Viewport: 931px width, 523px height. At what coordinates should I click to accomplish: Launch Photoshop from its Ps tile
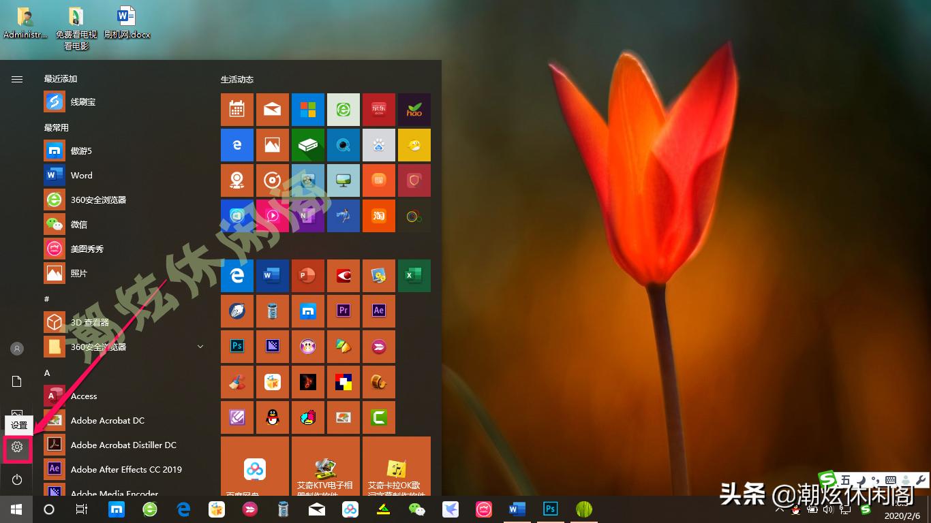(236, 347)
